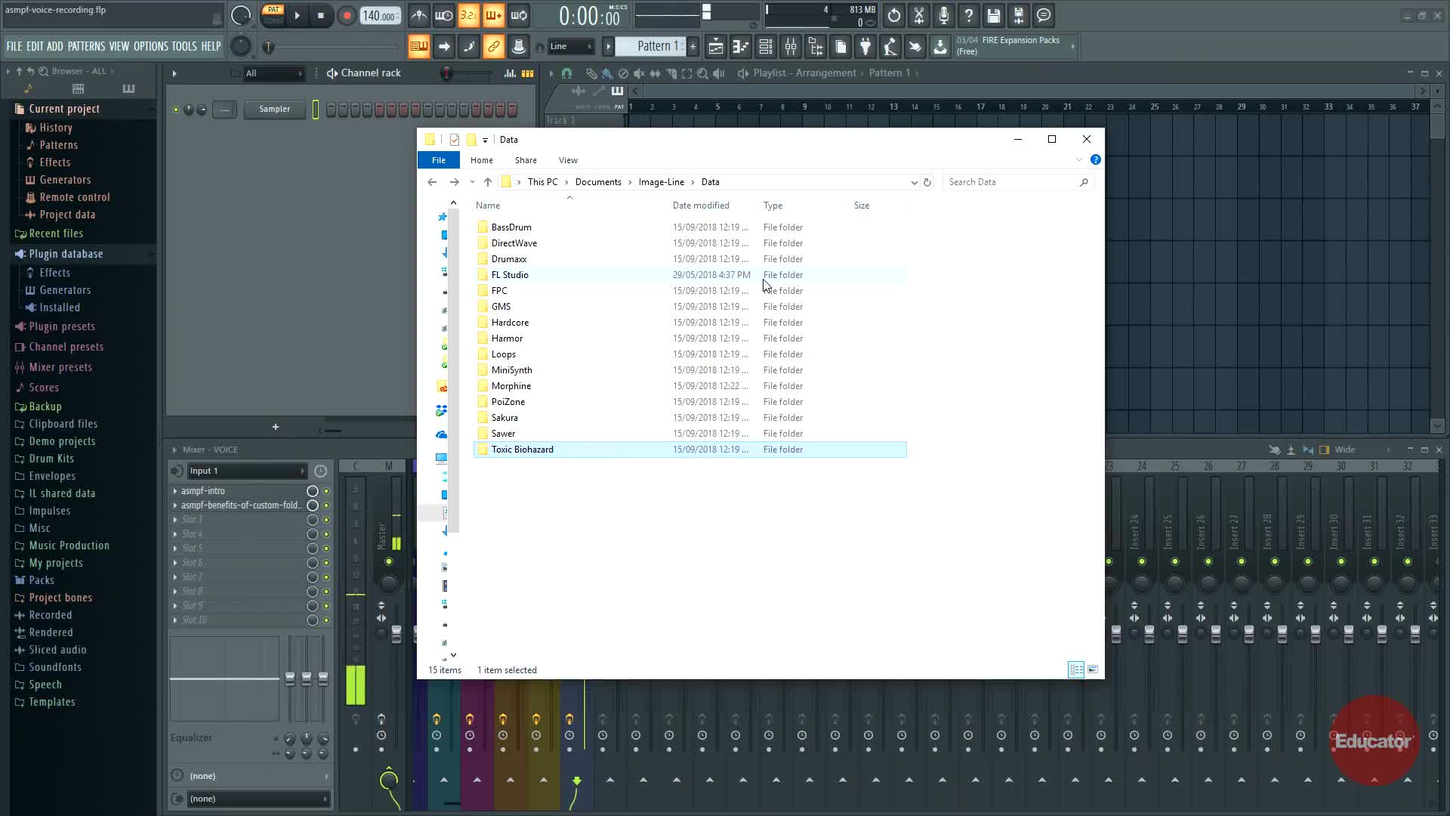
Task: Open the mixer view icon
Action: pos(791,47)
